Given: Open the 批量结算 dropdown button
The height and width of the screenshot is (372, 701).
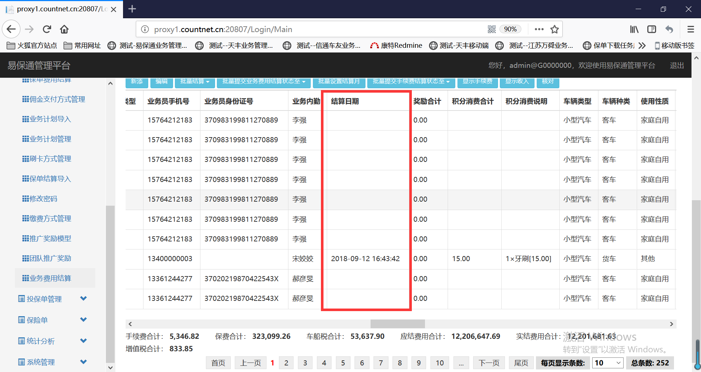Looking at the screenshot, I should [x=195, y=82].
